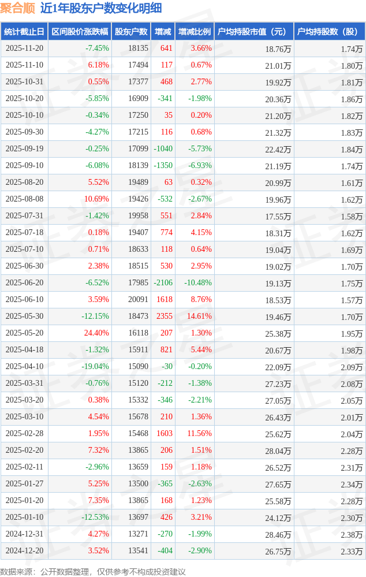Click the 聚合顺 stock name in title
Image resolution: width=366 pixels, height=577 pixels.
tap(18, 8)
